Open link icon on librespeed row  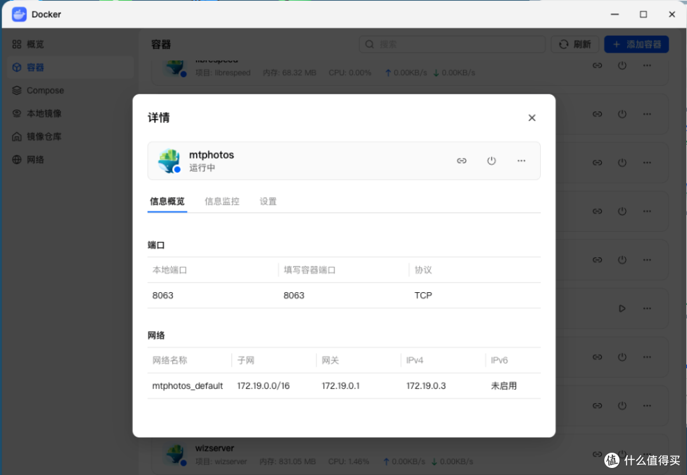597,66
